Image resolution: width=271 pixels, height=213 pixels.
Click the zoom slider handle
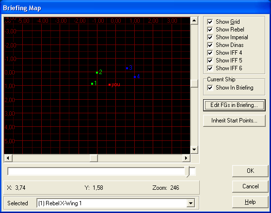187,172
